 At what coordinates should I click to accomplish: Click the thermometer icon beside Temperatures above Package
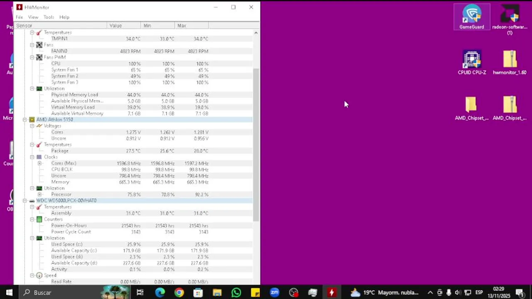tap(39, 145)
